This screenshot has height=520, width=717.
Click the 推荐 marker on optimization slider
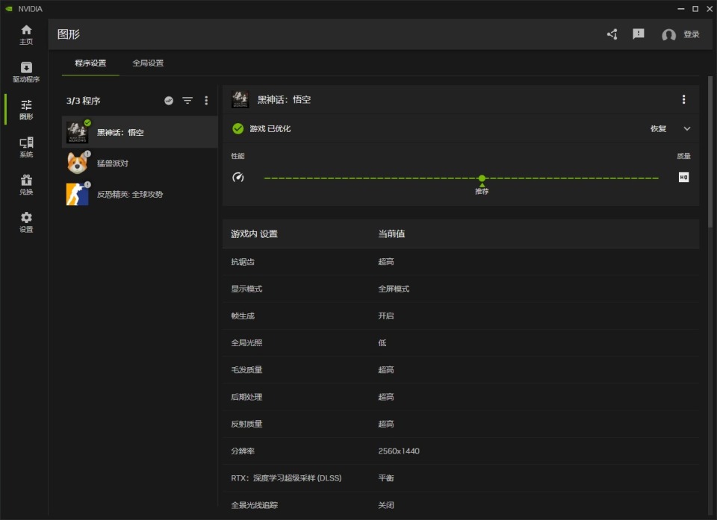point(482,179)
